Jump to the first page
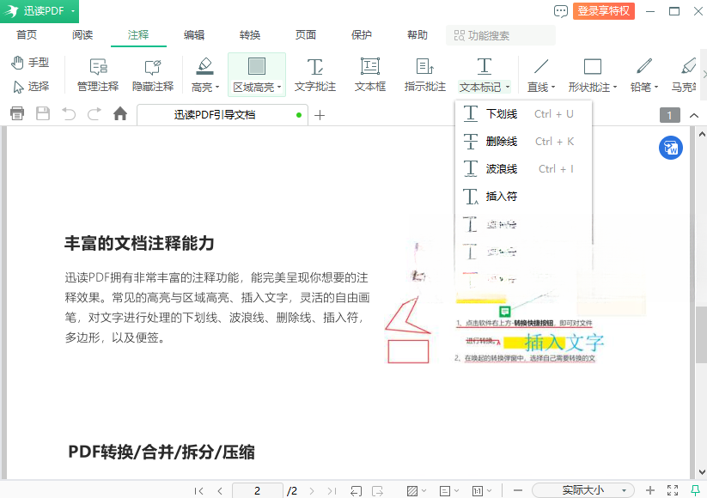Screen dimensions: 707x498 pos(198,491)
